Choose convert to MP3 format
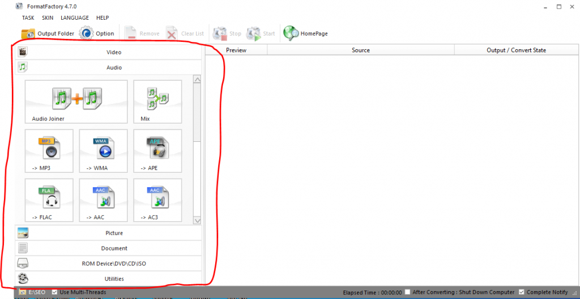This screenshot has height=299, width=580. click(49, 150)
